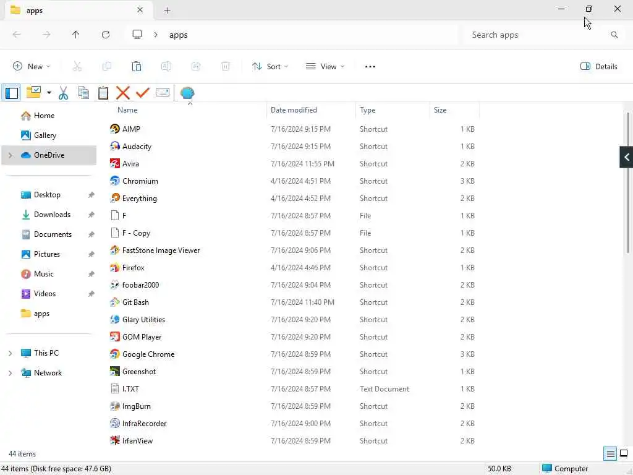Select the Google Chrome shortcut icon
Image resolution: width=633 pixels, height=475 pixels.
coord(114,354)
